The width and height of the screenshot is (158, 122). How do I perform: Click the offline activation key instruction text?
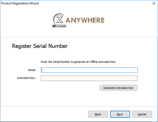click(x=78, y=62)
